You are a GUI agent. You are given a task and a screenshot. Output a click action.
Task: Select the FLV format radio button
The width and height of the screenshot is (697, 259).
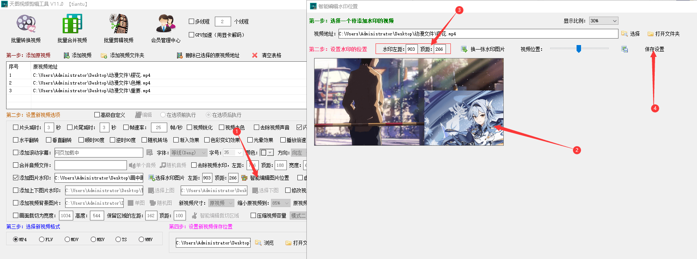point(42,240)
